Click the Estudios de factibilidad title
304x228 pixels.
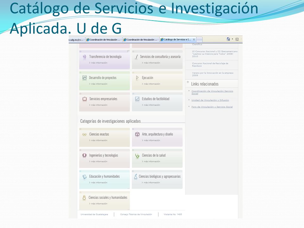(x=156, y=99)
